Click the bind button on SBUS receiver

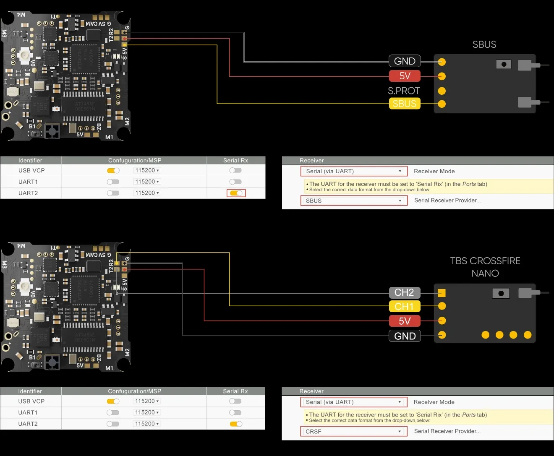point(504,64)
